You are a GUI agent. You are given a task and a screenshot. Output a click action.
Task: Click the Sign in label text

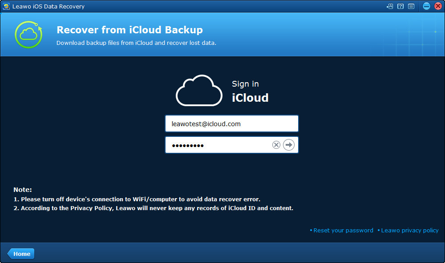click(x=245, y=84)
